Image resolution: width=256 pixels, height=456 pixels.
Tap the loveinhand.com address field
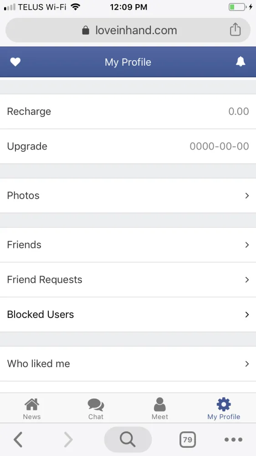pos(128,30)
